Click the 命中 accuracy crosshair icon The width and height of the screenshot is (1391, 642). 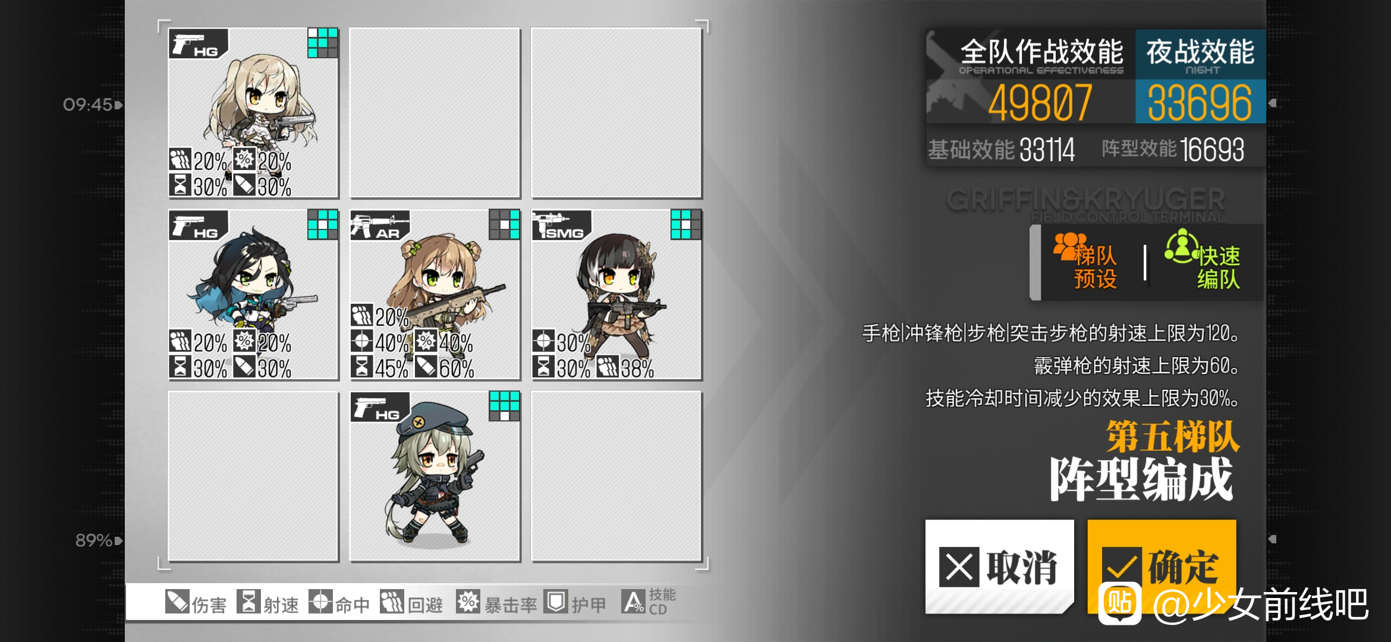coord(320,602)
